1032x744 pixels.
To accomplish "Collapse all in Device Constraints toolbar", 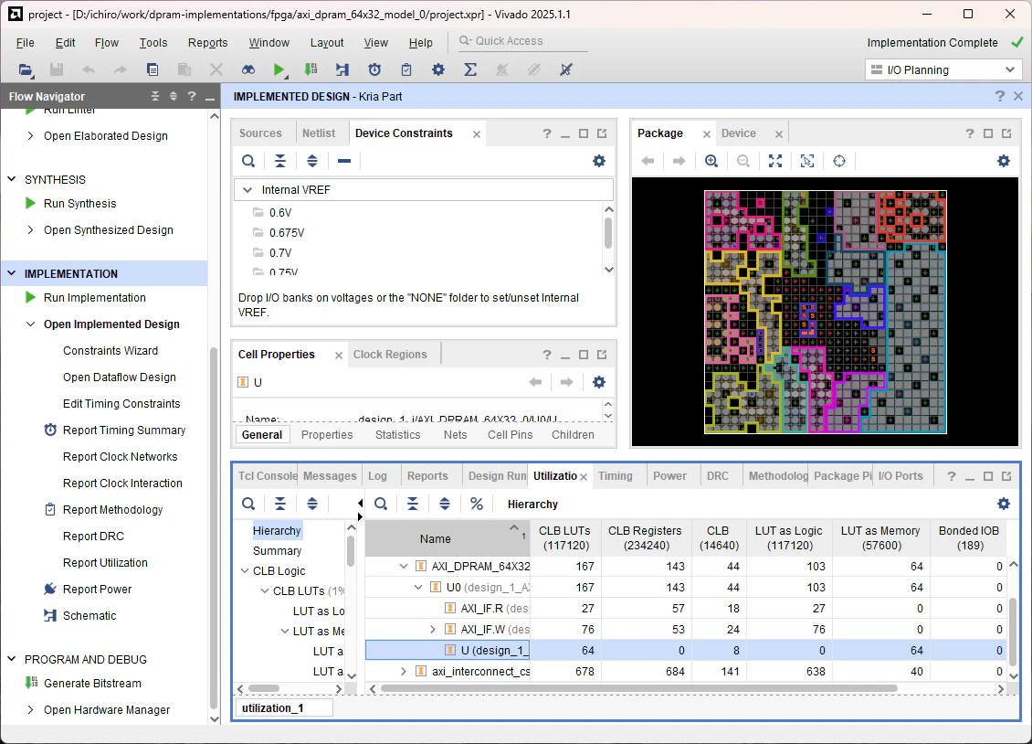I will coord(280,161).
